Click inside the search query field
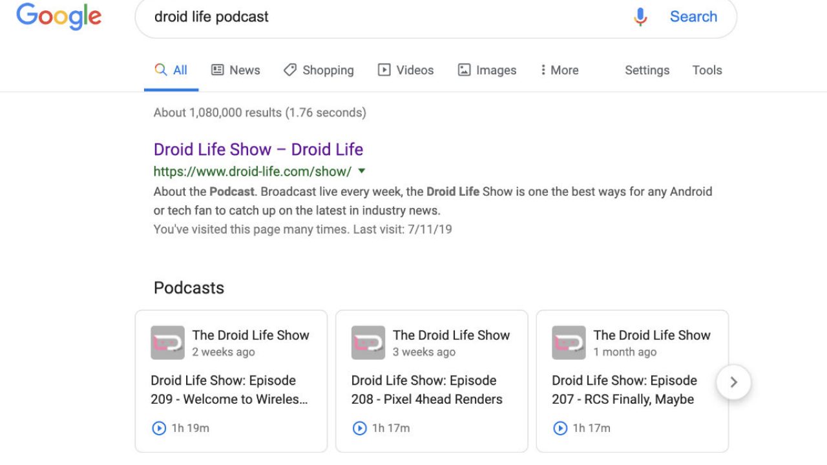This screenshot has width=827, height=465. (x=388, y=17)
